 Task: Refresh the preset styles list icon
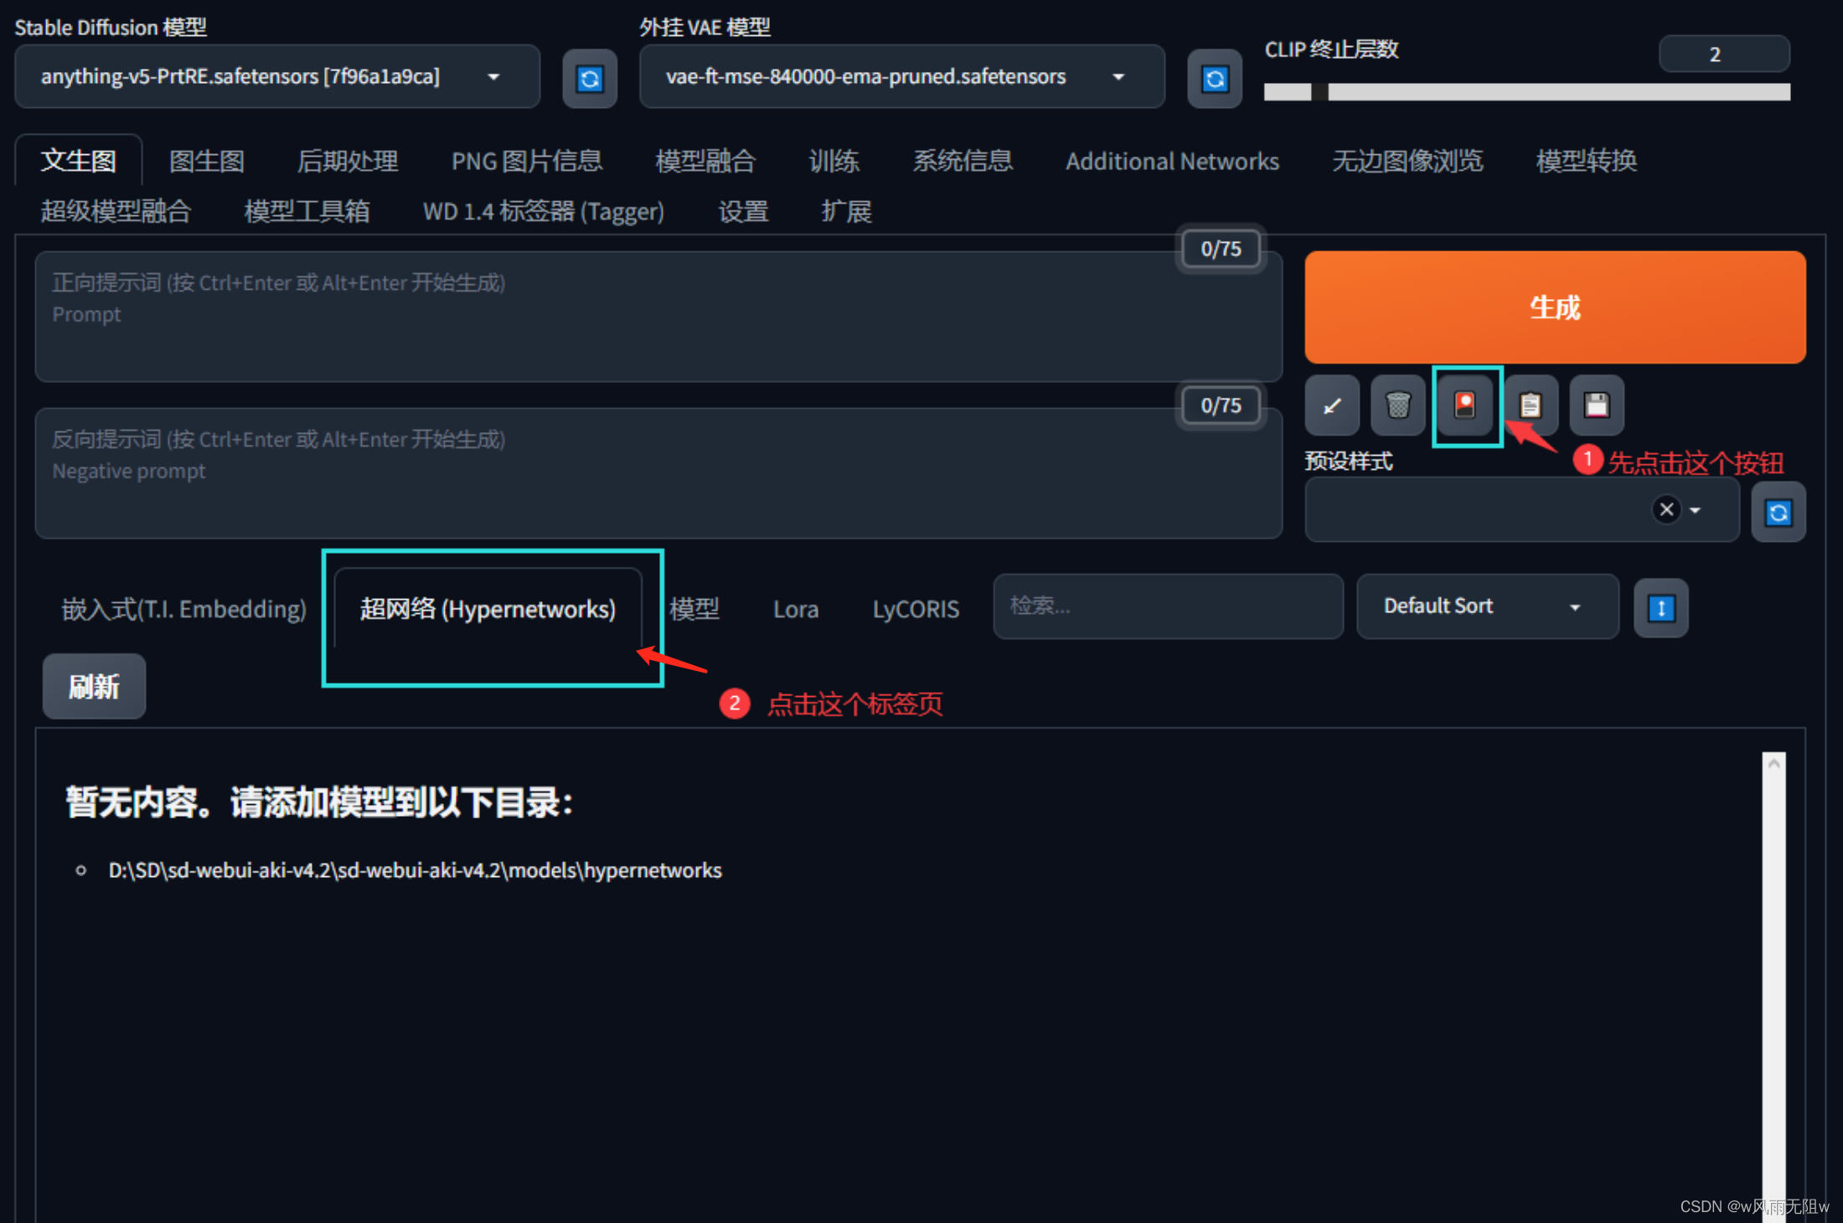point(1778,512)
